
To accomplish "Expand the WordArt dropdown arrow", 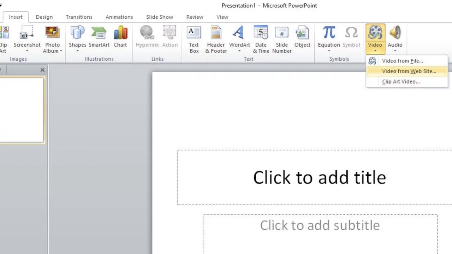I will (x=239, y=51).
